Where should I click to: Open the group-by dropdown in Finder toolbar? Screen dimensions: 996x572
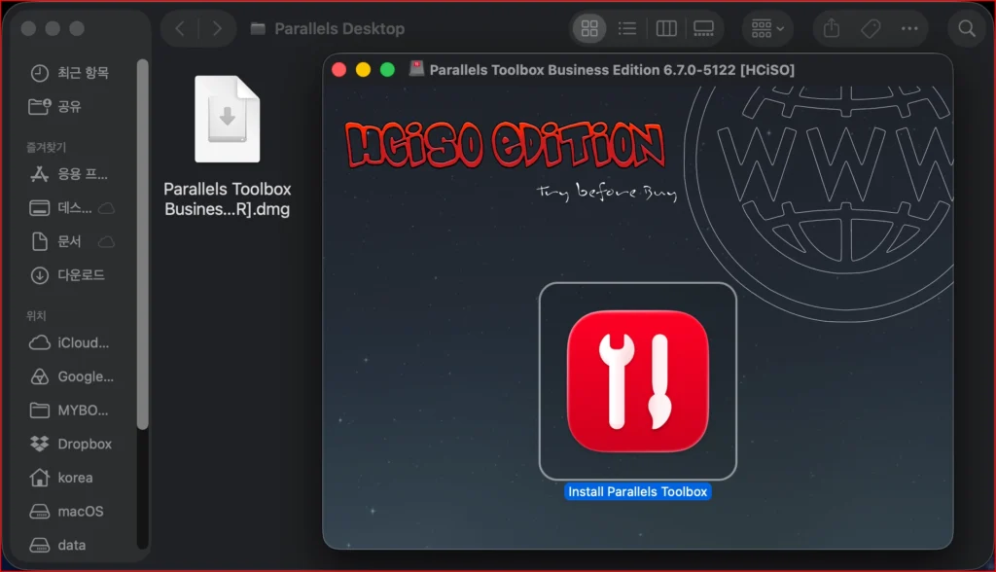(767, 28)
